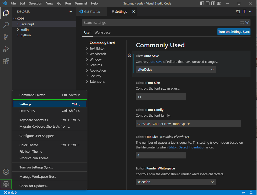Open the Customize Layout icon

(219, 3)
